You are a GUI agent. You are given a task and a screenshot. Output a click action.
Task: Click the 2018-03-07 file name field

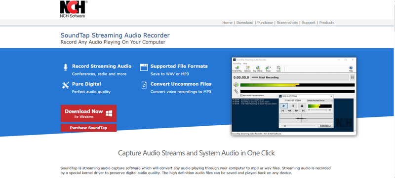coord(293,101)
